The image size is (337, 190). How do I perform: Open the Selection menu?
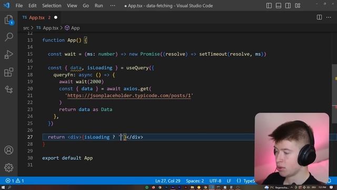52,6
